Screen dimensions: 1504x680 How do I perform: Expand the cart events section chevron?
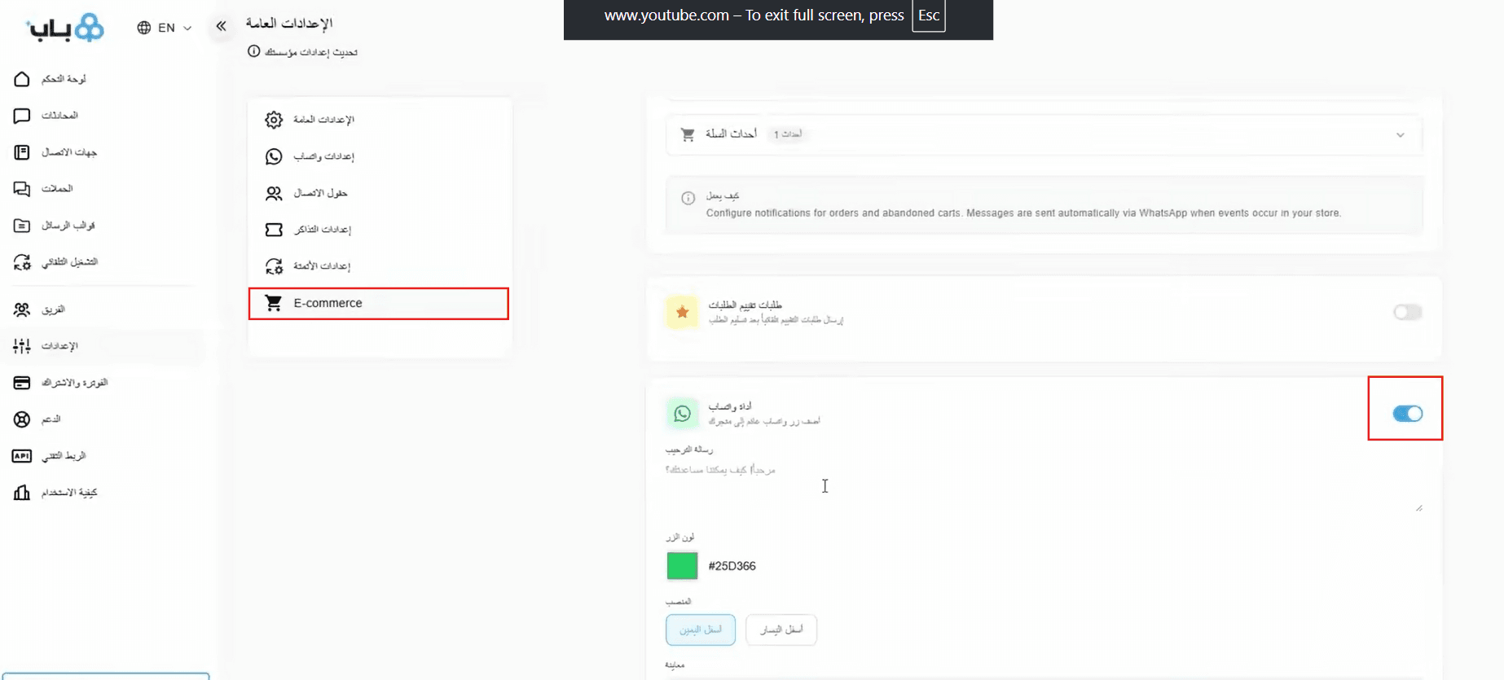point(1400,135)
